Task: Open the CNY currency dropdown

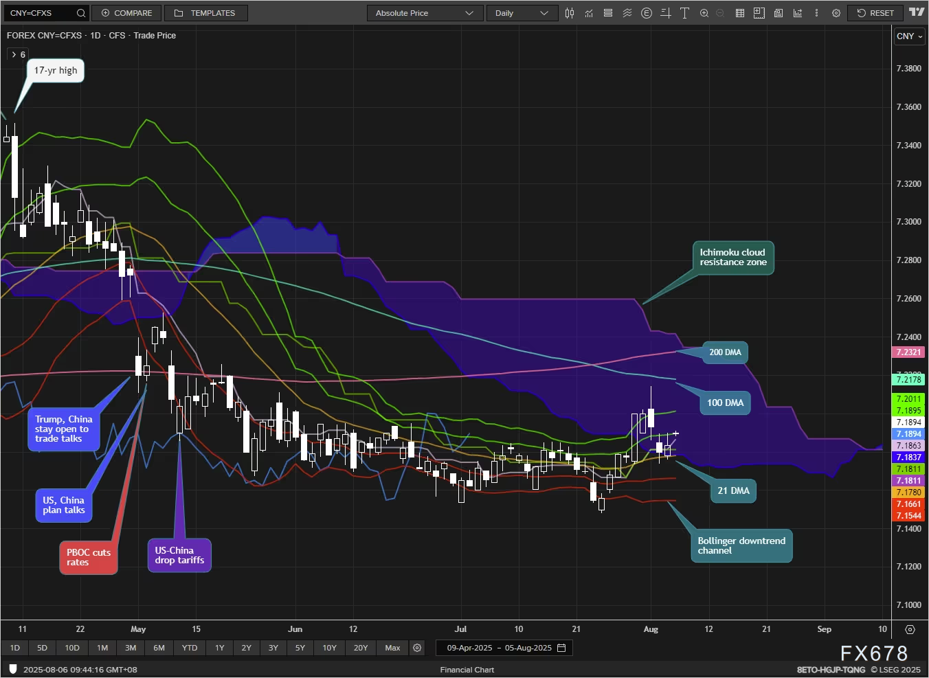Action: (x=910, y=36)
